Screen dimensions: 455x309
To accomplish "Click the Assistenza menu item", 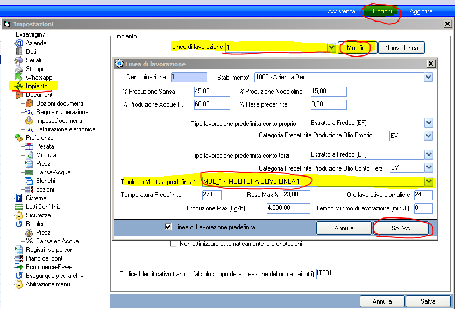I will tap(342, 11).
